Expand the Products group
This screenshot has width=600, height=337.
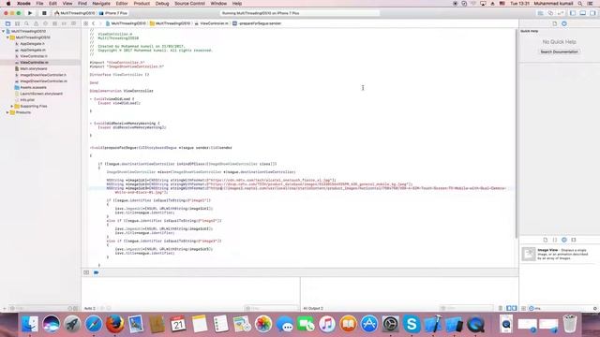point(7,112)
